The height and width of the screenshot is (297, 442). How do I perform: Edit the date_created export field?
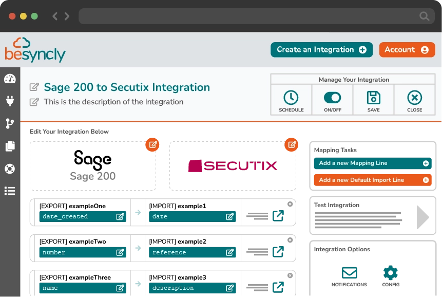pyautogui.click(x=83, y=217)
